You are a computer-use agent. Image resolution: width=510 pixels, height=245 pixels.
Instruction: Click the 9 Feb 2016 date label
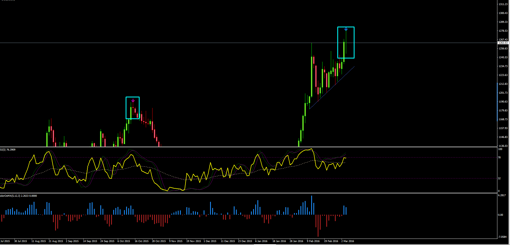point(313,241)
